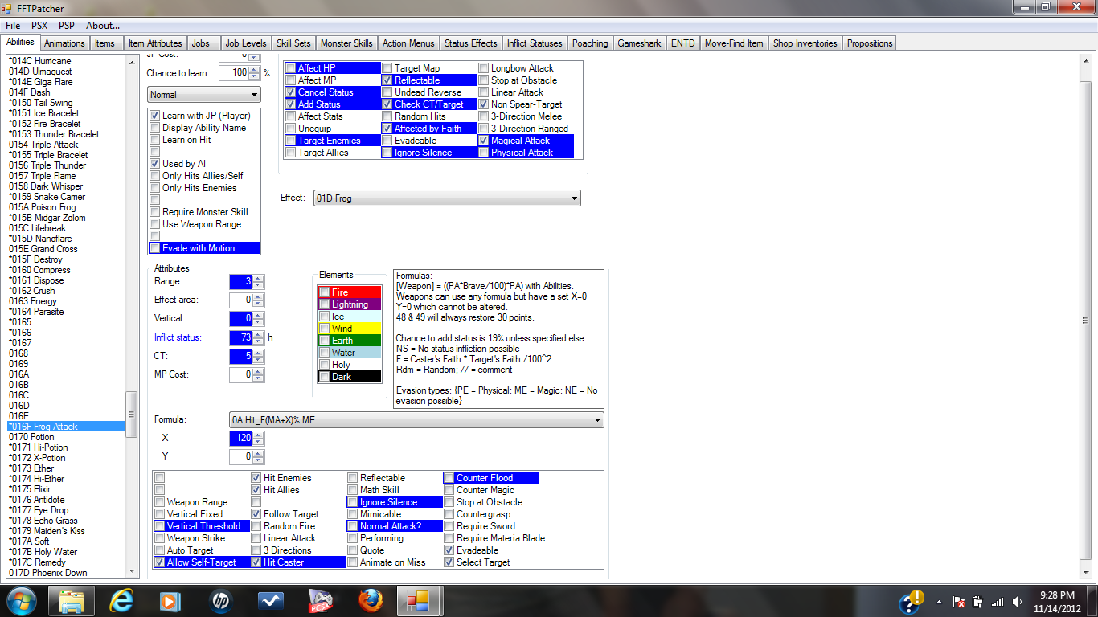Increase the X value stepper

coord(258,435)
